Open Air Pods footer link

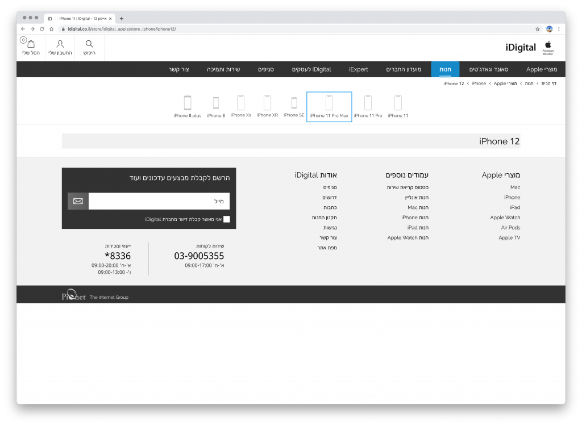[x=511, y=227]
